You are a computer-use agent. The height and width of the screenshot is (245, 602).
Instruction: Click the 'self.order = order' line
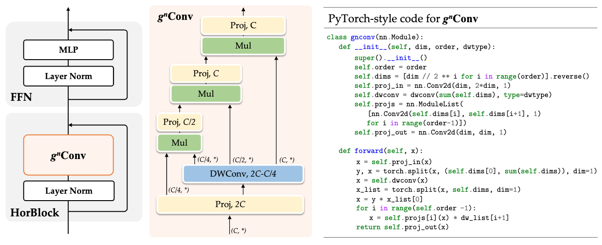pos(390,67)
